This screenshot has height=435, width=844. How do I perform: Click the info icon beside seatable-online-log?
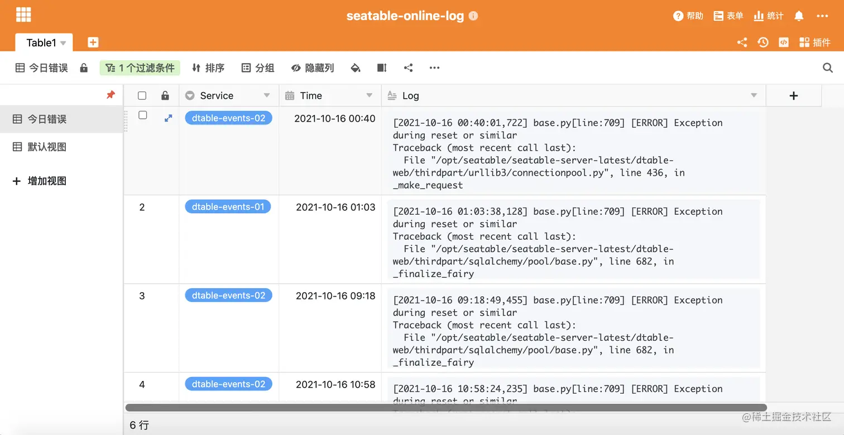[x=473, y=16]
